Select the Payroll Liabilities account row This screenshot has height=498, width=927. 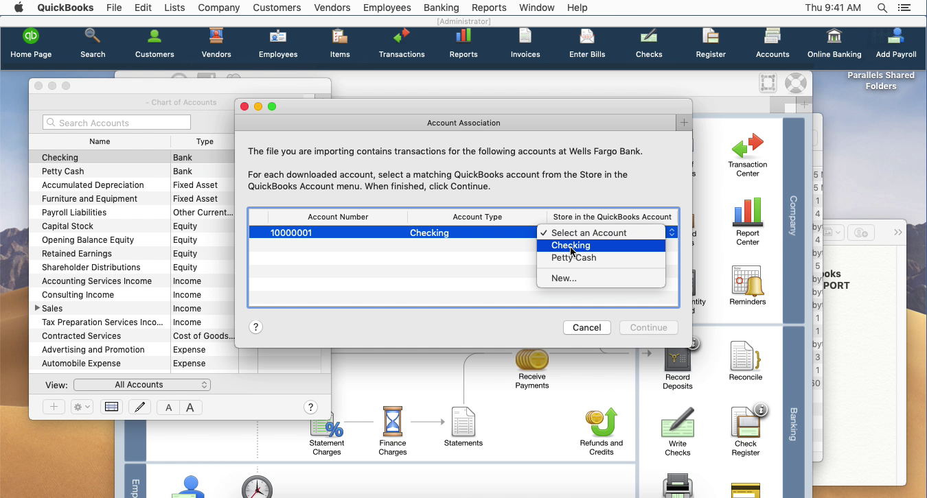click(x=132, y=213)
